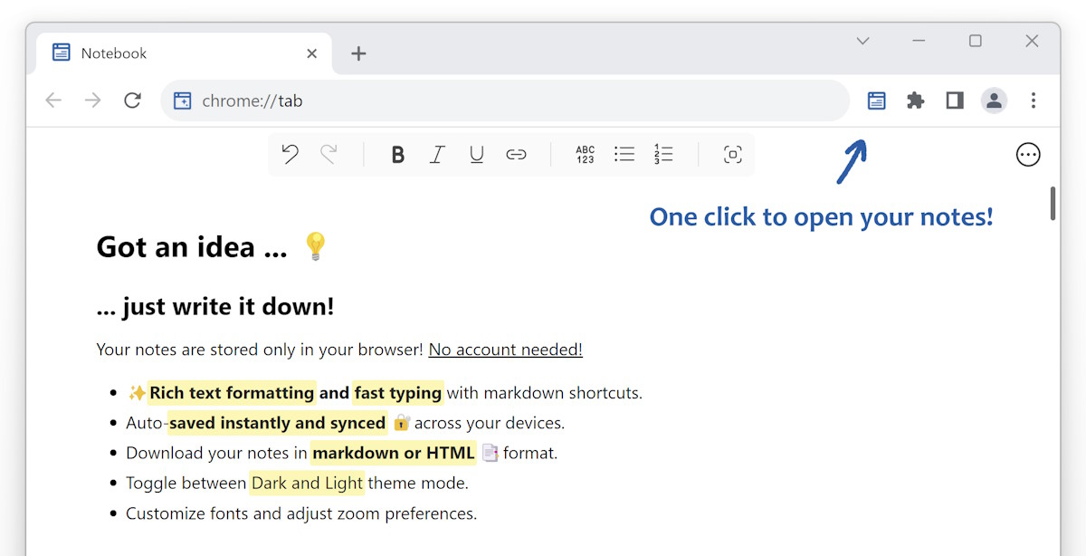Insert a hyperlink using the link icon
The width and height of the screenshot is (1086, 556).
516,154
